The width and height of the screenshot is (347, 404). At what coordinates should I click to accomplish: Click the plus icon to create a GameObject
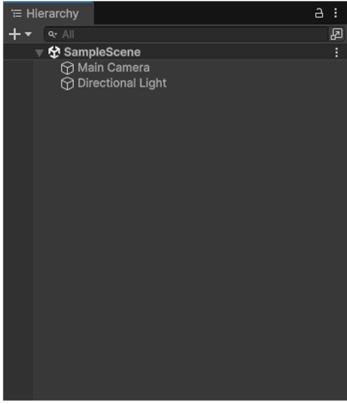[14, 34]
